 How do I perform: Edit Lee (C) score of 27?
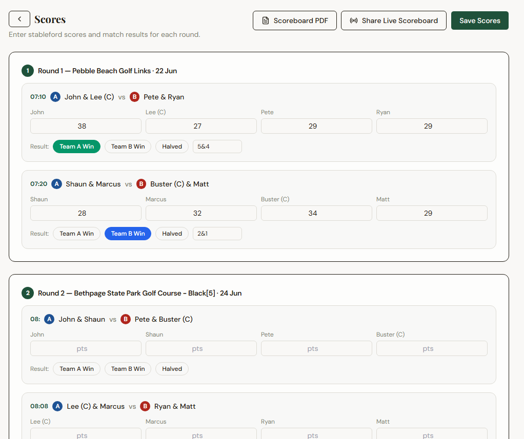pyautogui.click(x=201, y=126)
